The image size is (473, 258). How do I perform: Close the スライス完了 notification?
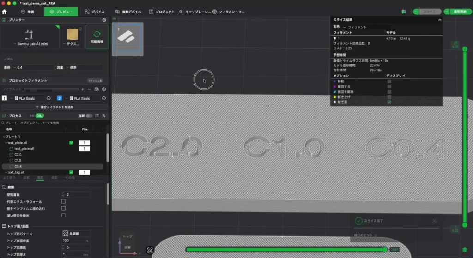pos(434,221)
